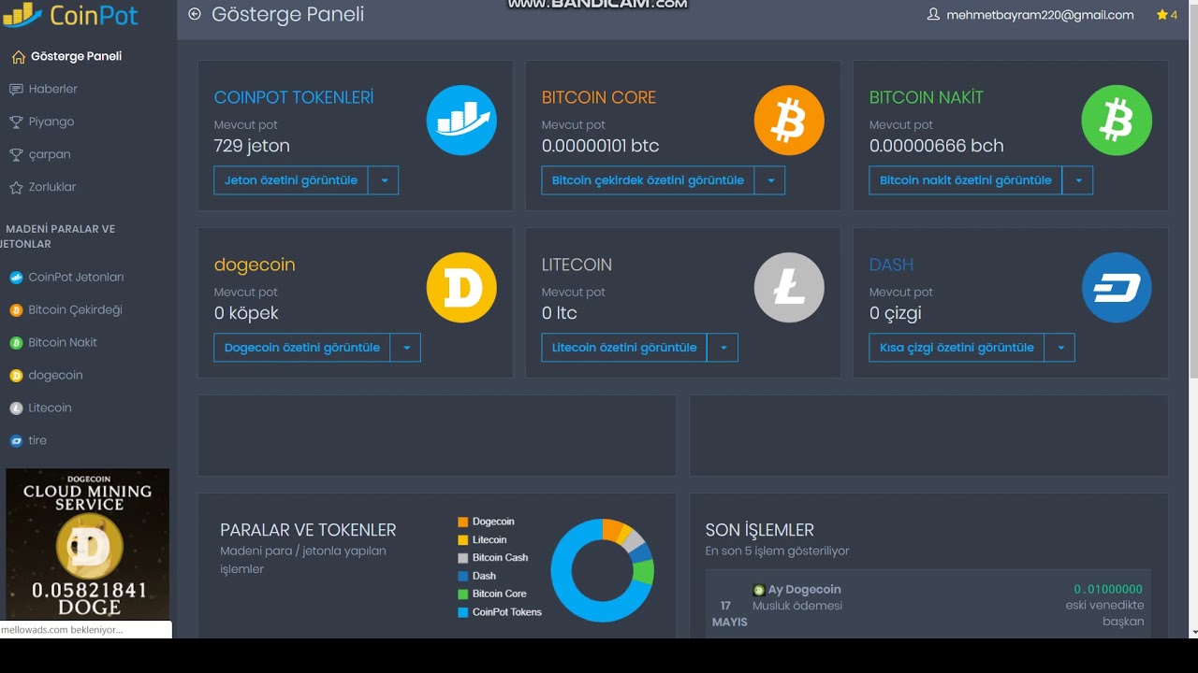The image size is (1198, 673).
Task: Click the BITCOIN CORE card title
Action: click(x=599, y=97)
